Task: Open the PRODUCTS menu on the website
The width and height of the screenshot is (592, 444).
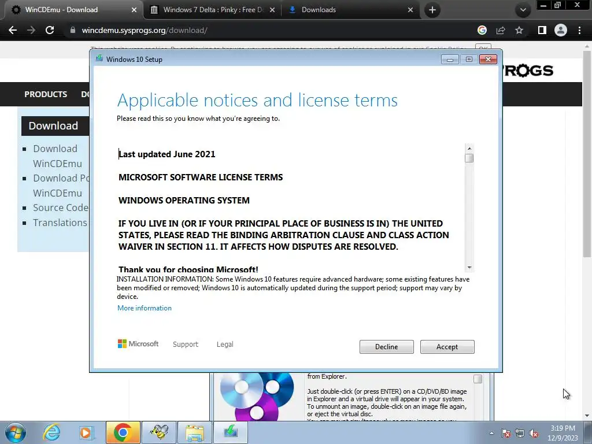Action: click(46, 94)
